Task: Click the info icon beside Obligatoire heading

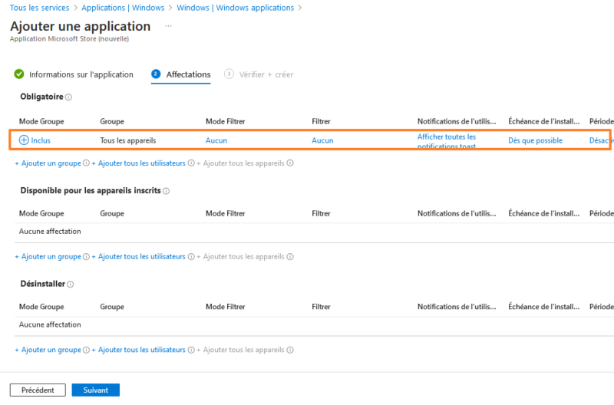Action: [68, 97]
